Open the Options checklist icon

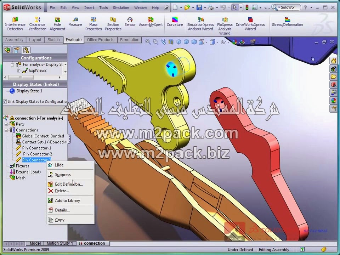tap(255, 7)
